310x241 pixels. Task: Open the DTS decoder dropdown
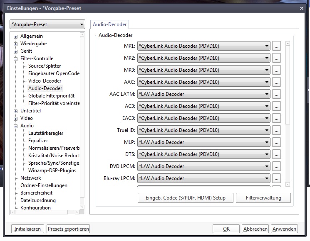[x=203, y=154]
